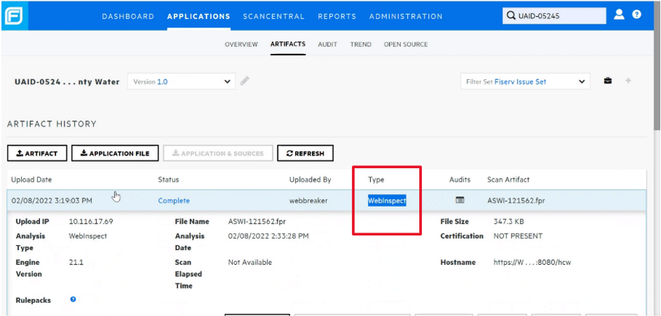
Task: Open the Open Source tab
Action: [406, 44]
